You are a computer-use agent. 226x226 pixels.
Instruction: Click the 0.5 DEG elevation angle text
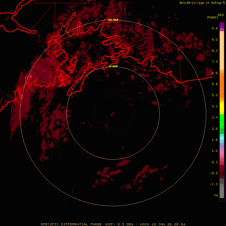(x=125, y=224)
